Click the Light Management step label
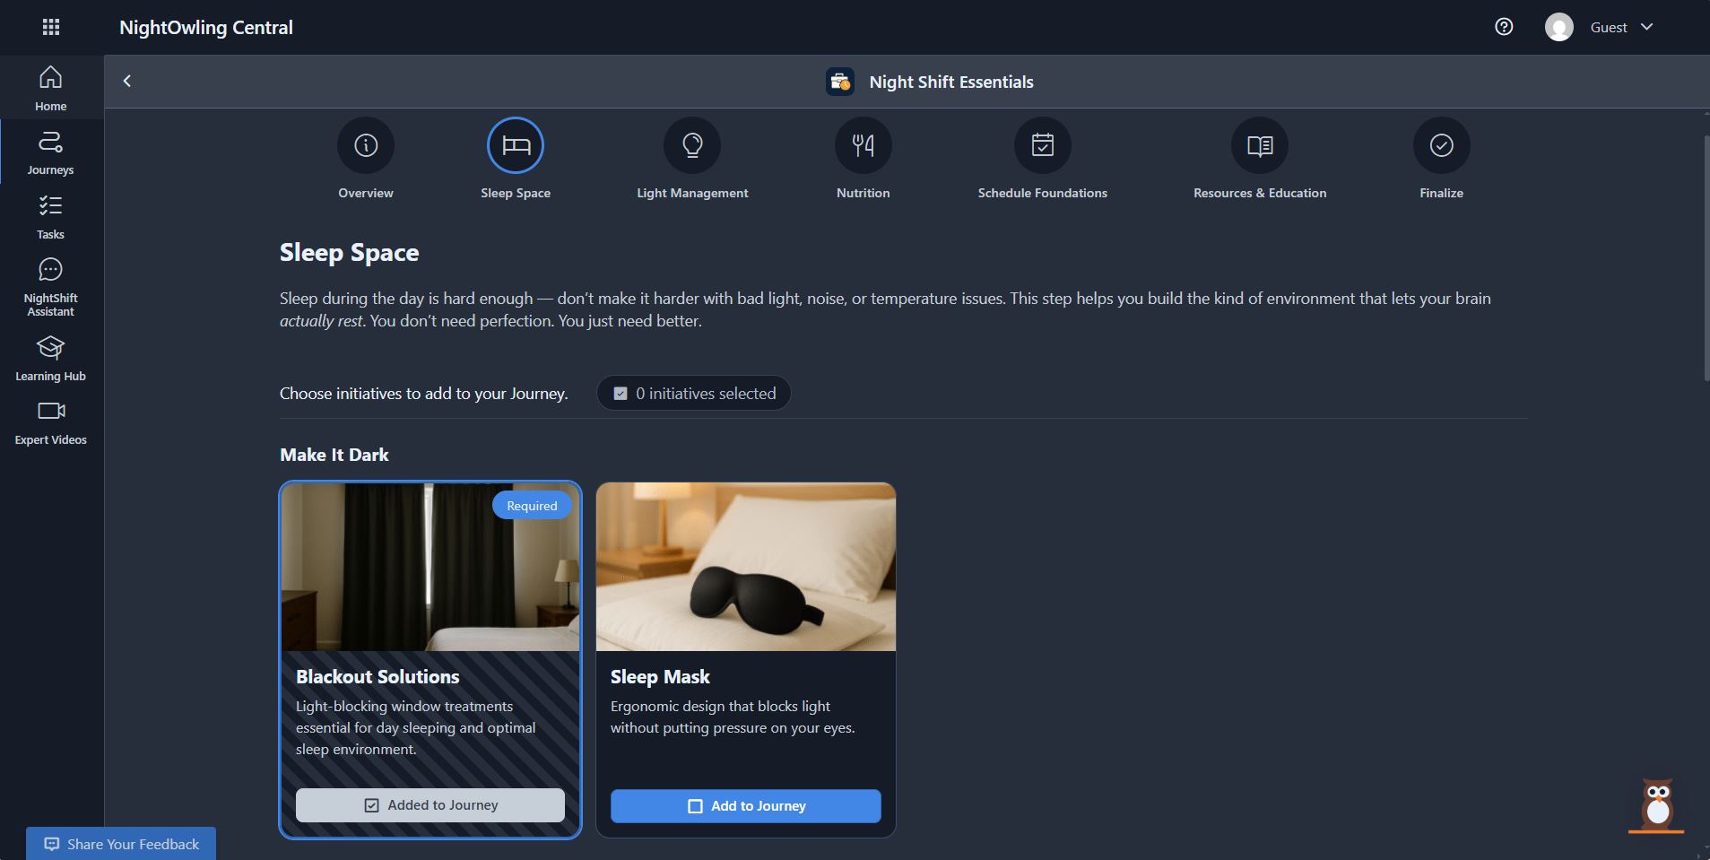 692,193
